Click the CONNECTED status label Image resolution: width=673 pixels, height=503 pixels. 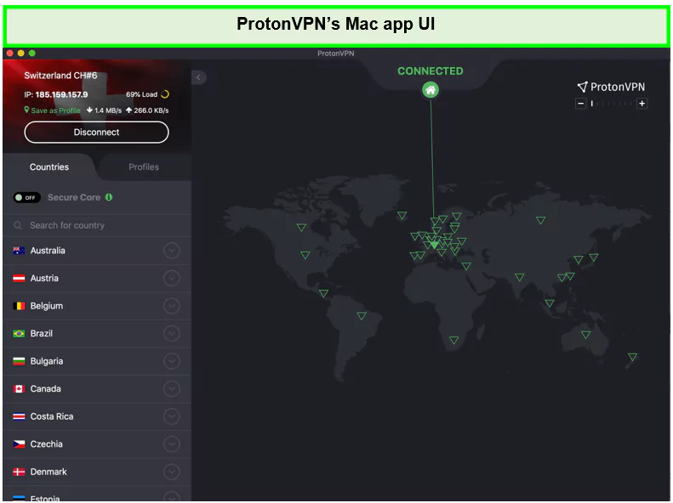[x=430, y=71]
